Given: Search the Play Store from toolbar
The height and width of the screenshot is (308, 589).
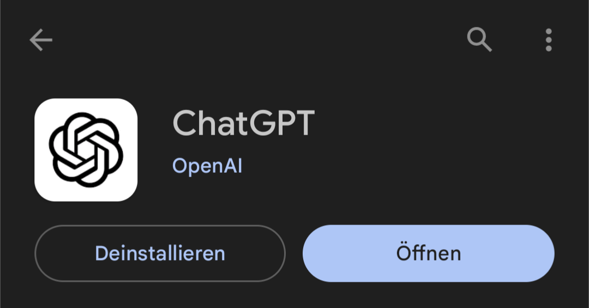Looking at the screenshot, I should click(x=479, y=39).
